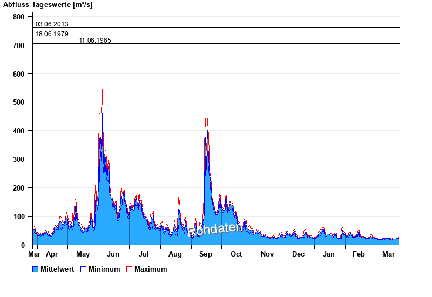Image resolution: width=432 pixels, height=297 pixels.
Task: Select the Mittelwert legend label text
Action: pyautogui.click(x=58, y=269)
